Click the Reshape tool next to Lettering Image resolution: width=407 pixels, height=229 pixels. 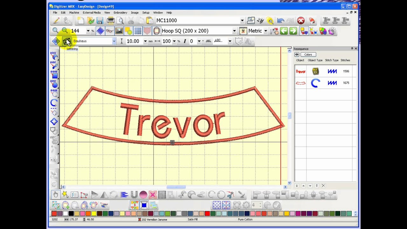(x=56, y=41)
